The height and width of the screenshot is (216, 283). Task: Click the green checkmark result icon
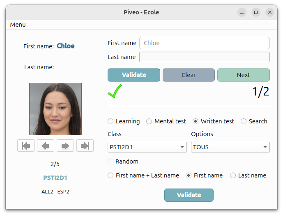115,91
